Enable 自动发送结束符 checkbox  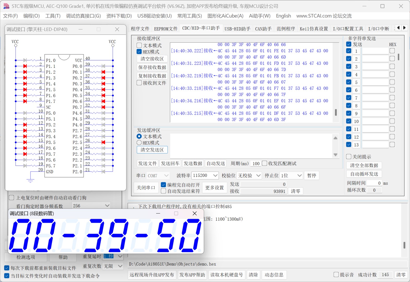[163, 191]
